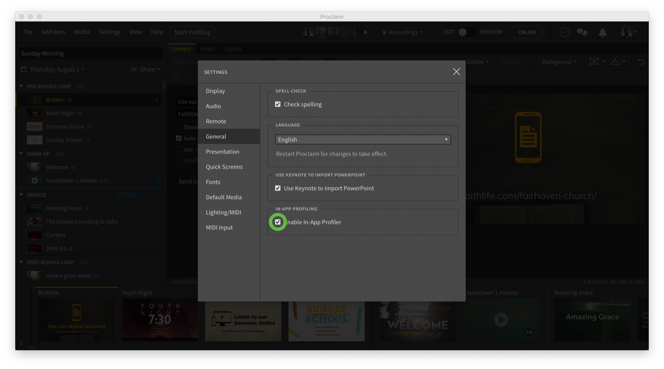Open the Audio settings category
Viewport: 664px width, 369px height.
(x=213, y=106)
